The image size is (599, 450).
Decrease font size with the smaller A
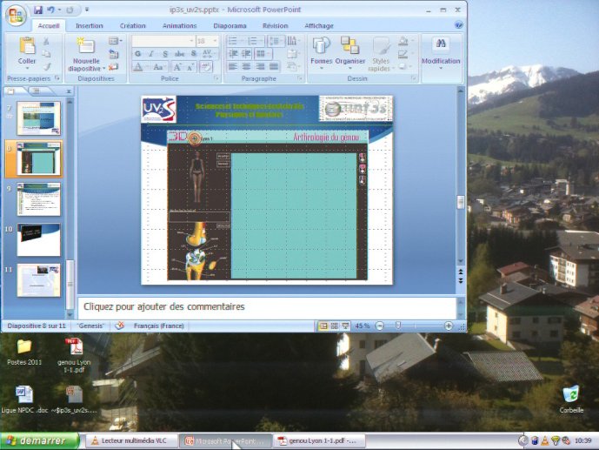tap(190, 68)
